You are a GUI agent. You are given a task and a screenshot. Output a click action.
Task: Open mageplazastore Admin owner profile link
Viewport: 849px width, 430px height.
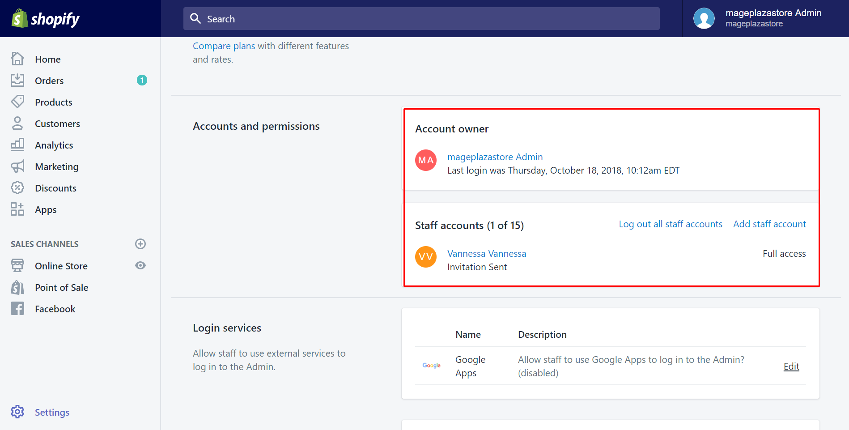(x=495, y=157)
